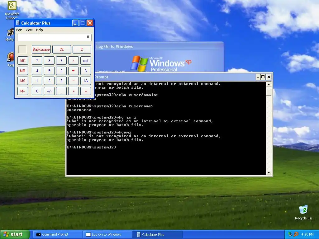Open the Recycle Bin desktop icon

click(x=303, y=213)
